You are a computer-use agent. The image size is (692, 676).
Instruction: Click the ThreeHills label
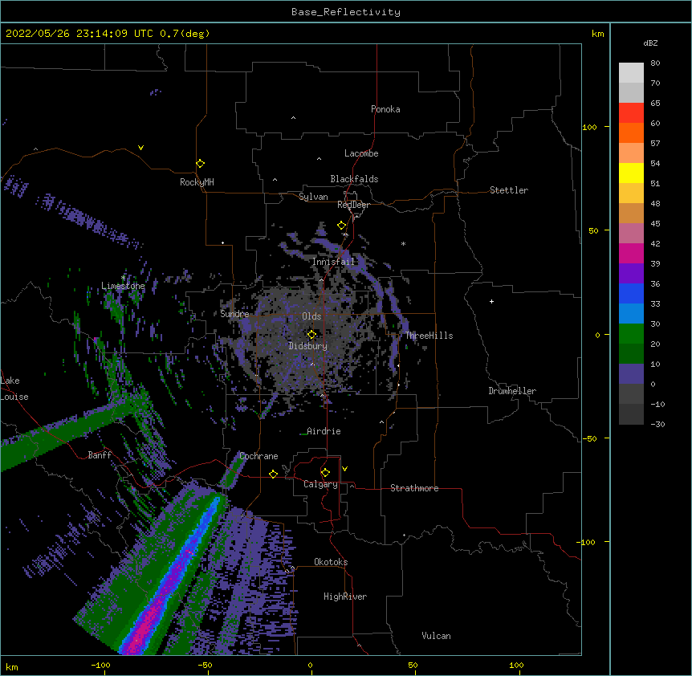429,336
